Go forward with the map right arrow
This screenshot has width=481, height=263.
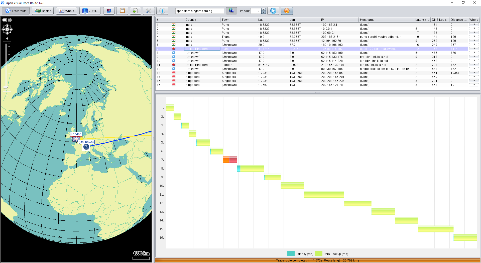click(10, 20)
